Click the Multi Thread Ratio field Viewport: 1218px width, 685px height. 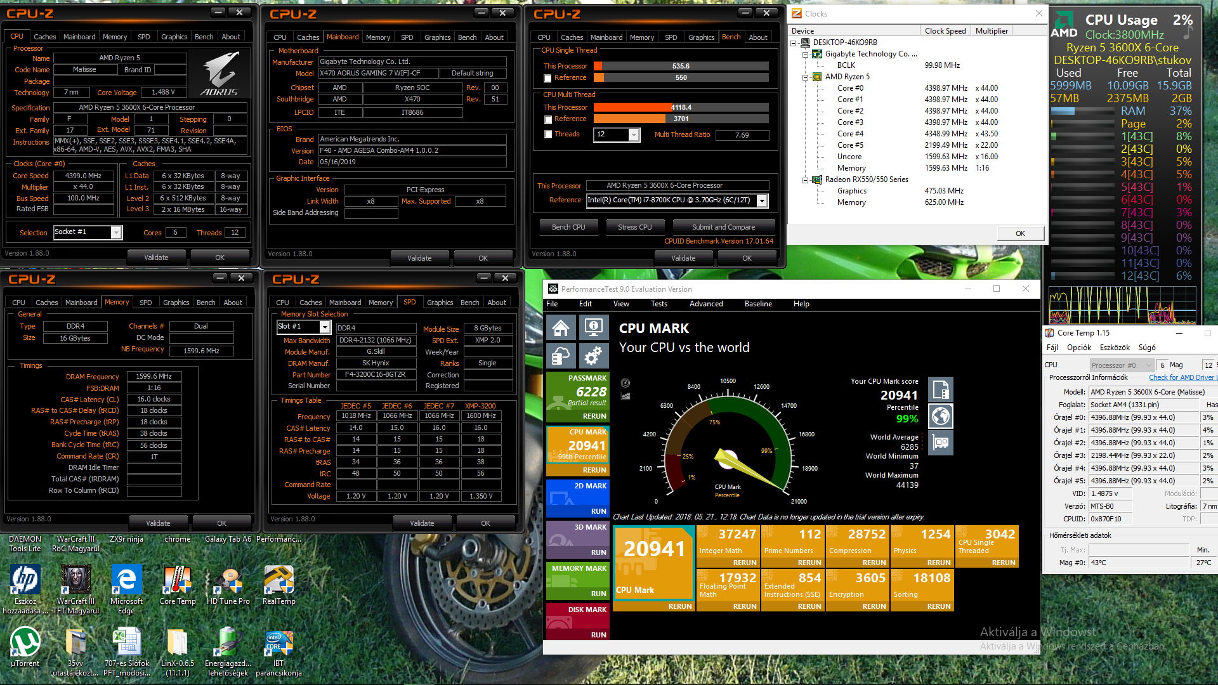click(x=742, y=135)
